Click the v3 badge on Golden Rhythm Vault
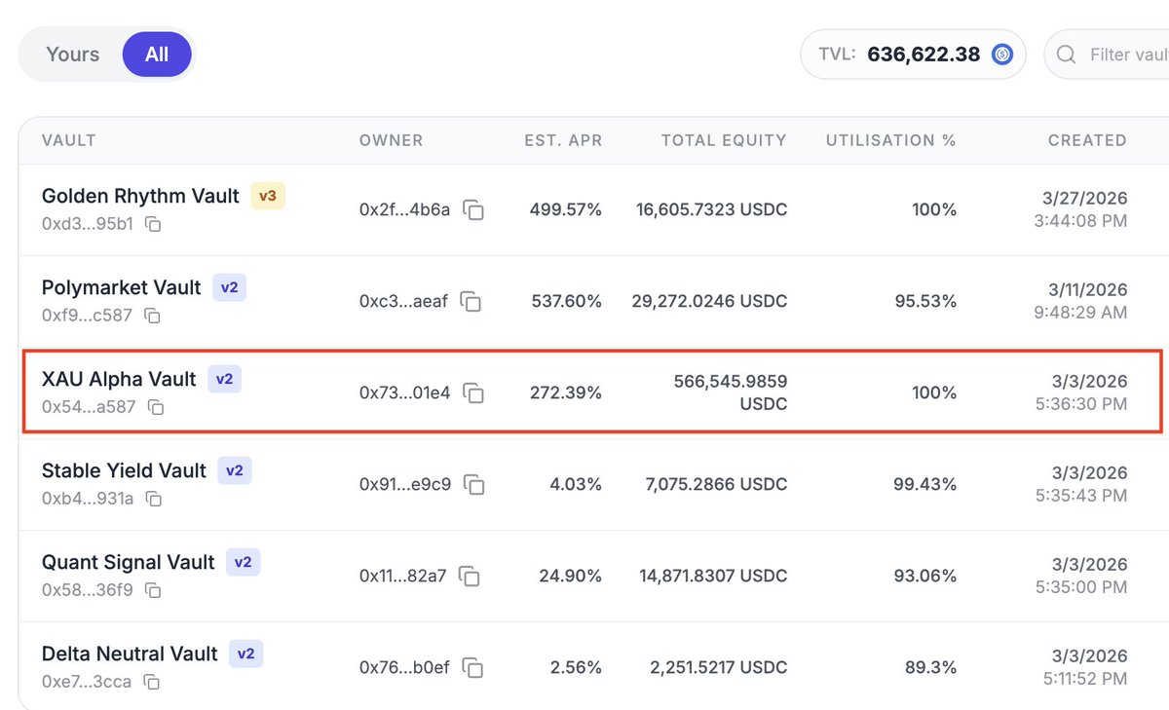Viewport: 1169px width, 710px height. pyautogui.click(x=268, y=196)
